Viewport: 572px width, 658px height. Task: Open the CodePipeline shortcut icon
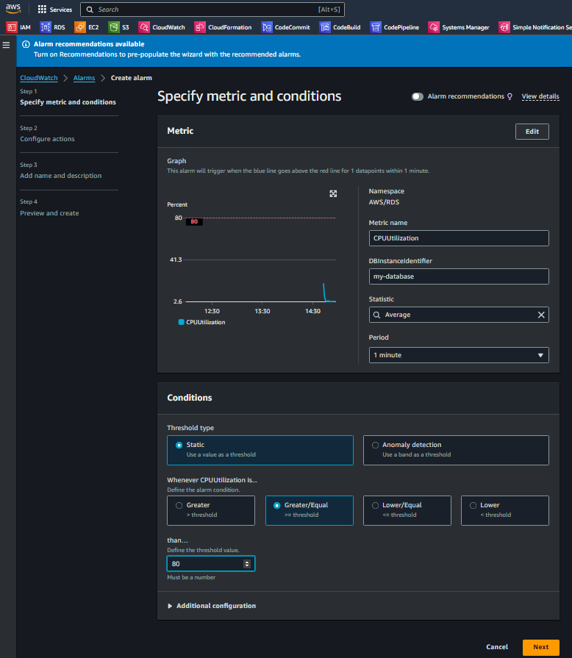pyautogui.click(x=376, y=27)
